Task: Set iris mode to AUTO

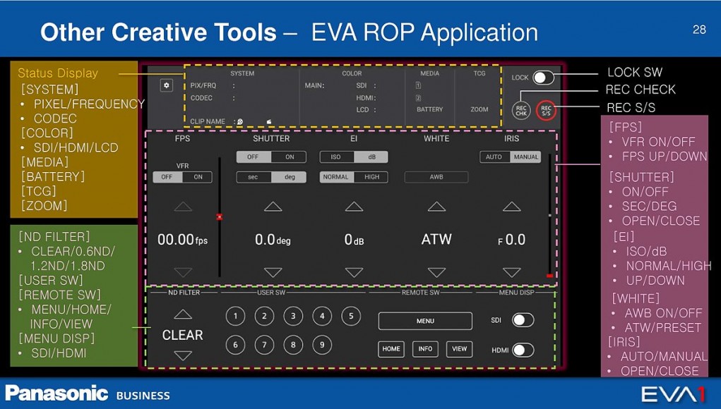Action: coord(494,157)
